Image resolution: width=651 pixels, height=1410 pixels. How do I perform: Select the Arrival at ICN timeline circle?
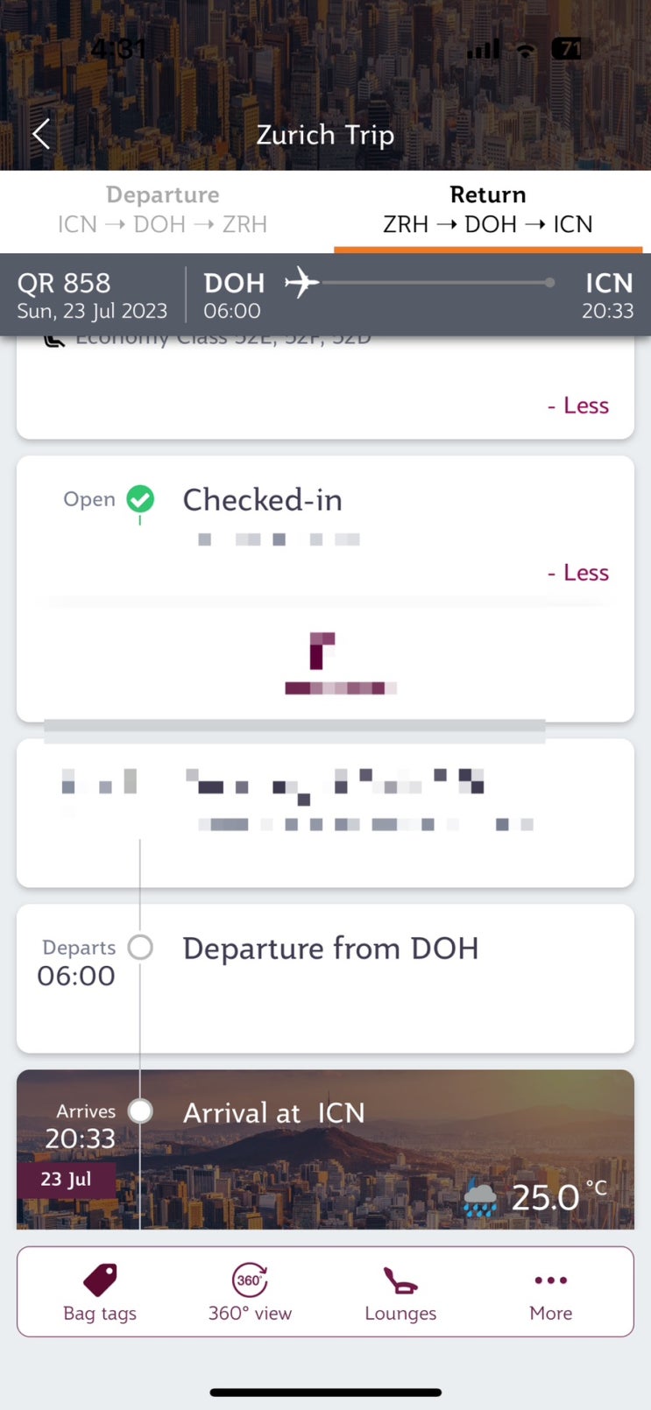[140, 1110]
